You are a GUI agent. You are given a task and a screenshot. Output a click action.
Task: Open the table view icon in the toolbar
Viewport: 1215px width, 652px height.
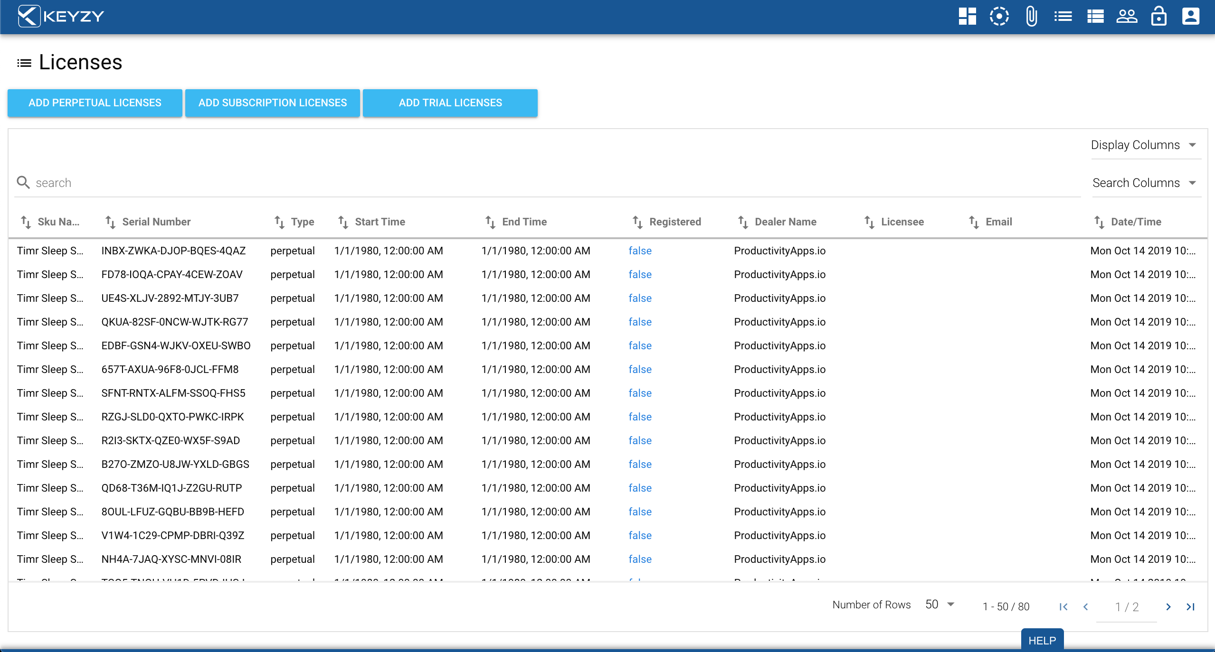(x=1095, y=17)
